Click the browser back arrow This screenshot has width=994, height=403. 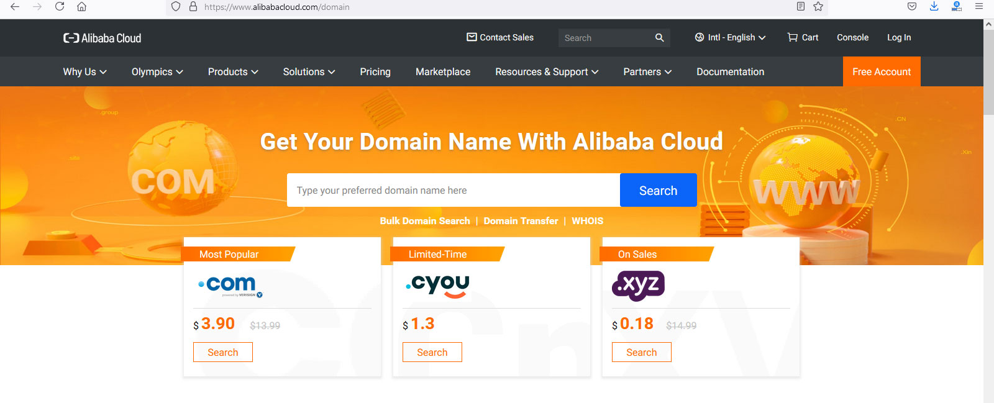15,7
